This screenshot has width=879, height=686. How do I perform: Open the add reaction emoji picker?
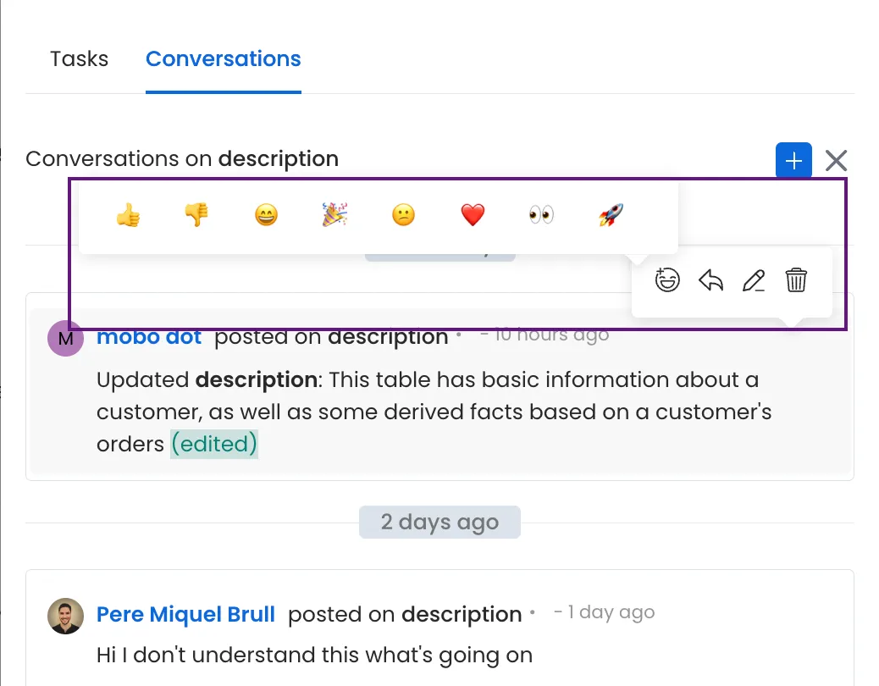[x=667, y=280]
